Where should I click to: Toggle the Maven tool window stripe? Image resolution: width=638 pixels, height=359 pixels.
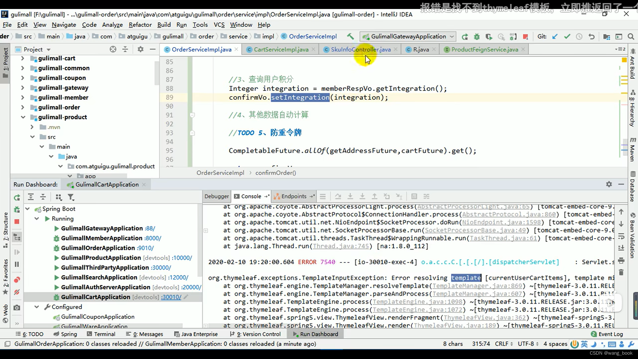coord(633,149)
